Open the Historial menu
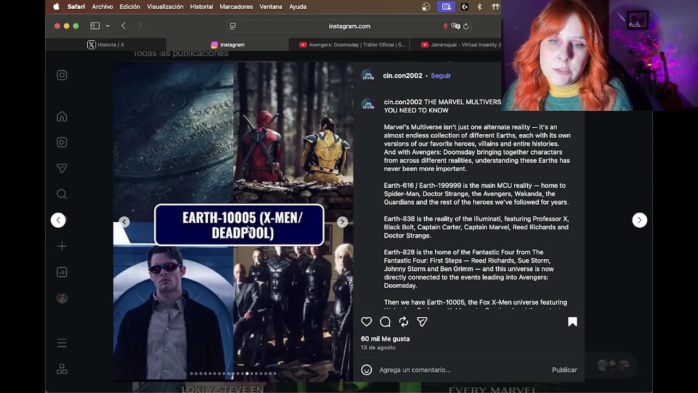This screenshot has width=698, height=393. [x=201, y=7]
